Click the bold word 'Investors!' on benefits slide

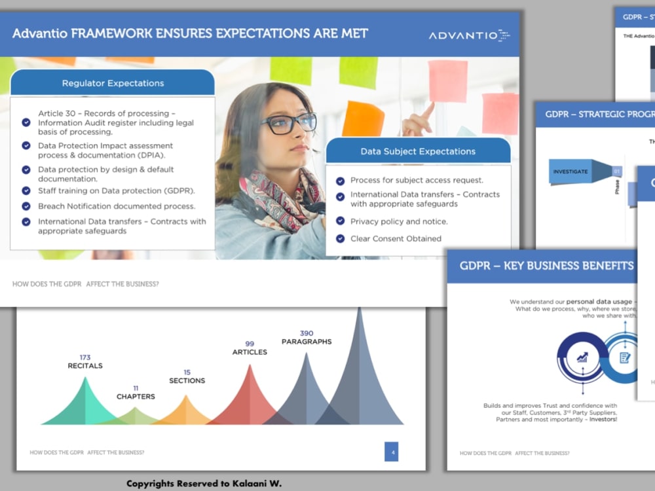click(x=603, y=419)
